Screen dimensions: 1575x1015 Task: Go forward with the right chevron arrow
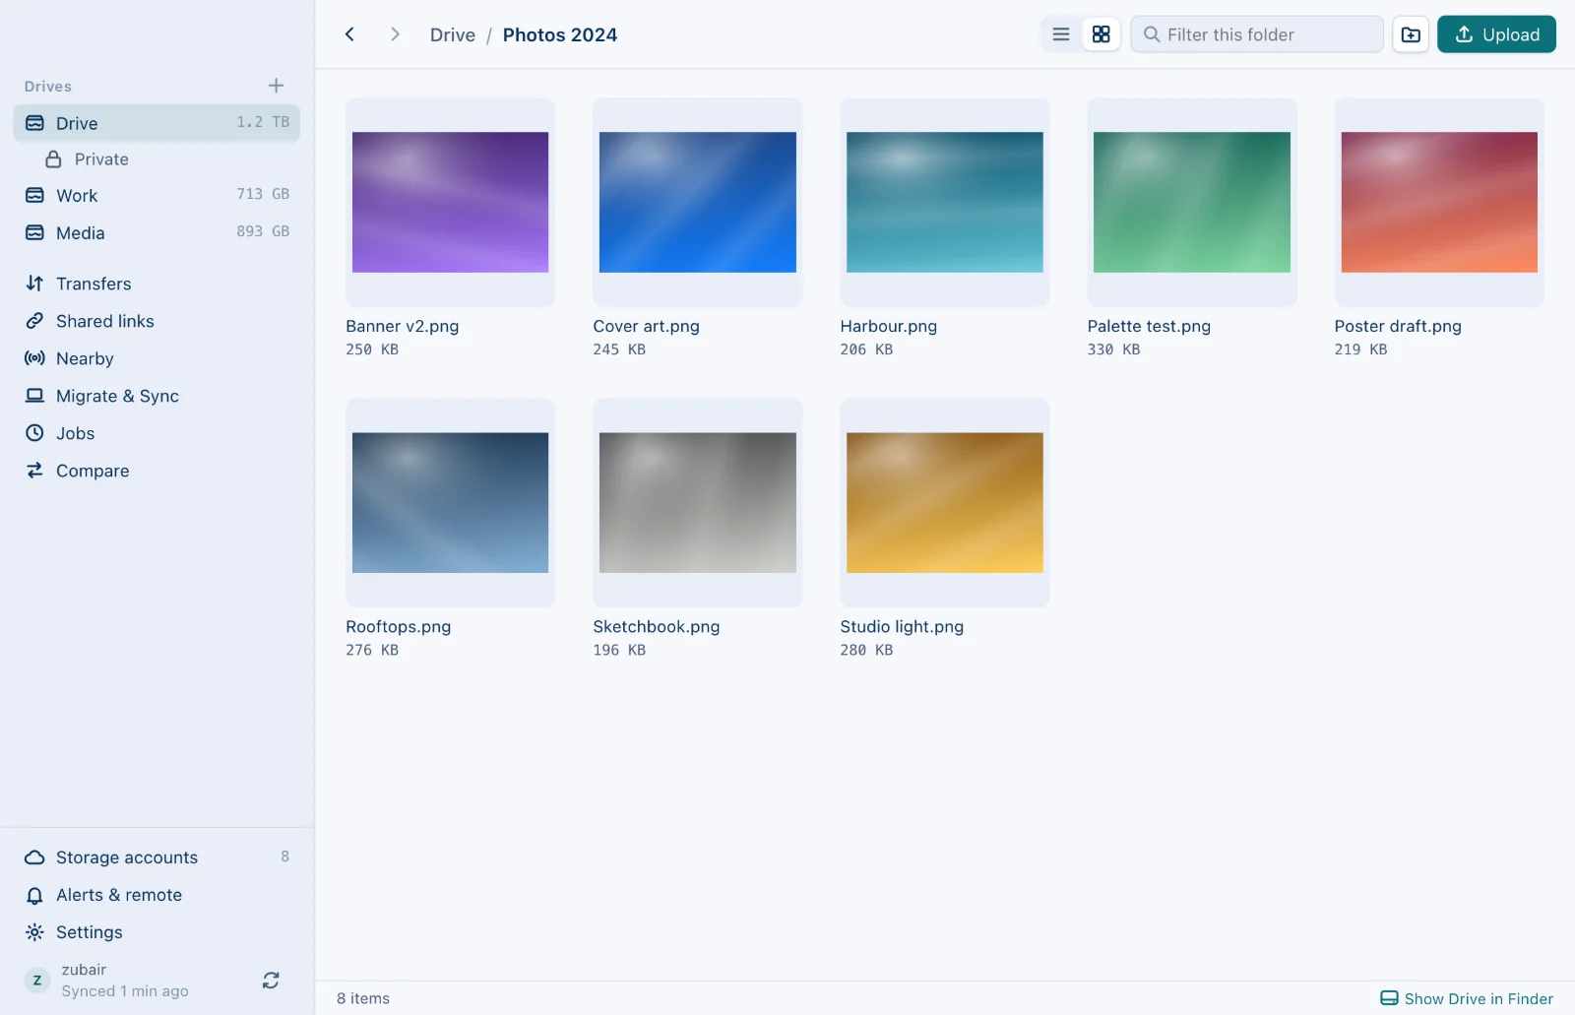[395, 34]
